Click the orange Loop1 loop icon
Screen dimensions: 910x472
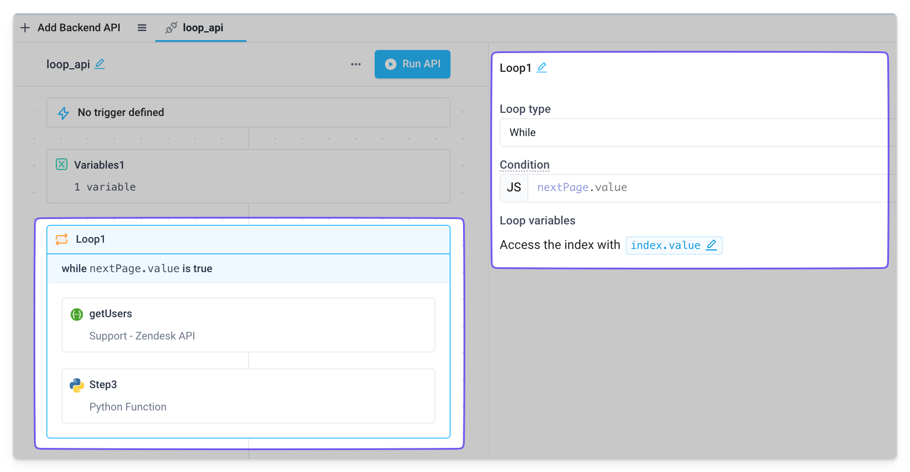click(62, 240)
